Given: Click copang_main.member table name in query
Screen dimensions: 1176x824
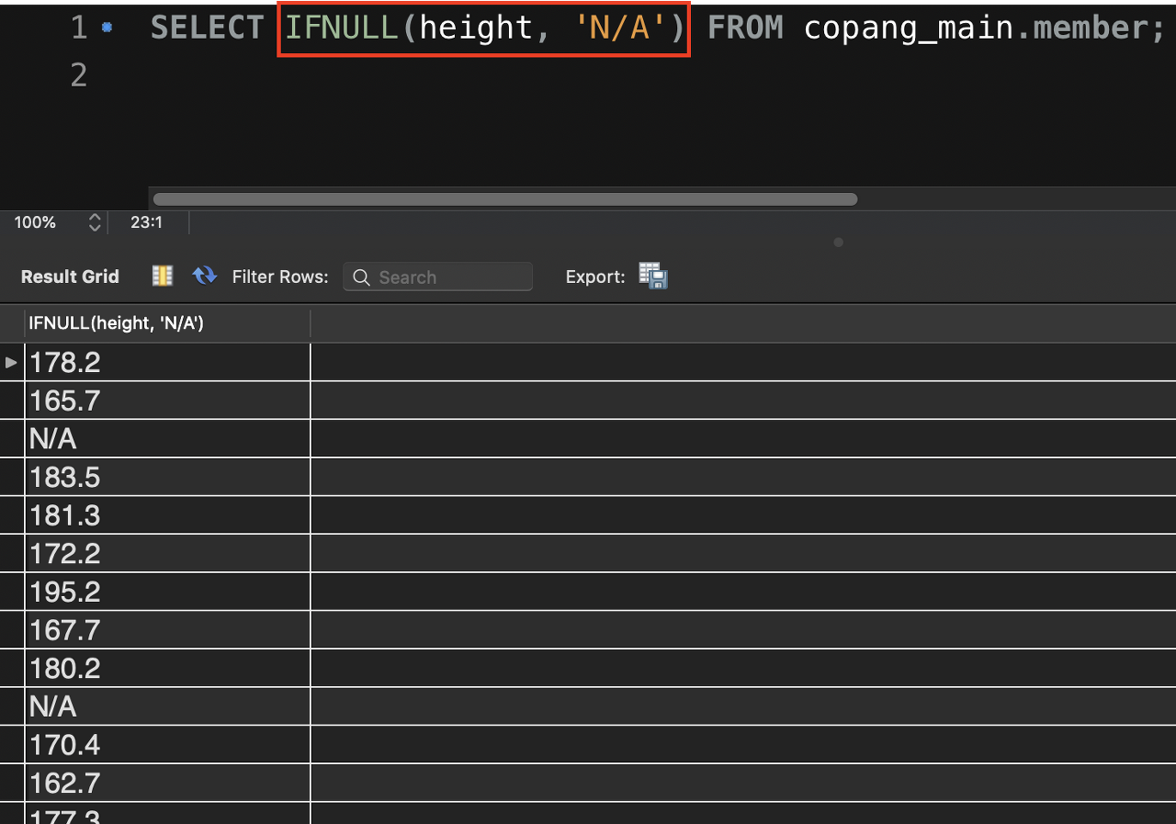Looking at the screenshot, I should pos(975,28).
